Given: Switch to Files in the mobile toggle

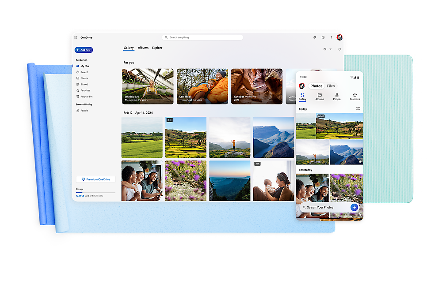Looking at the screenshot, I should click(331, 86).
